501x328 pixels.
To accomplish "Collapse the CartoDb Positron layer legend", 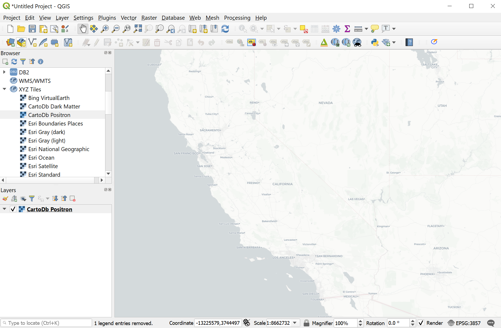I will [4, 209].
